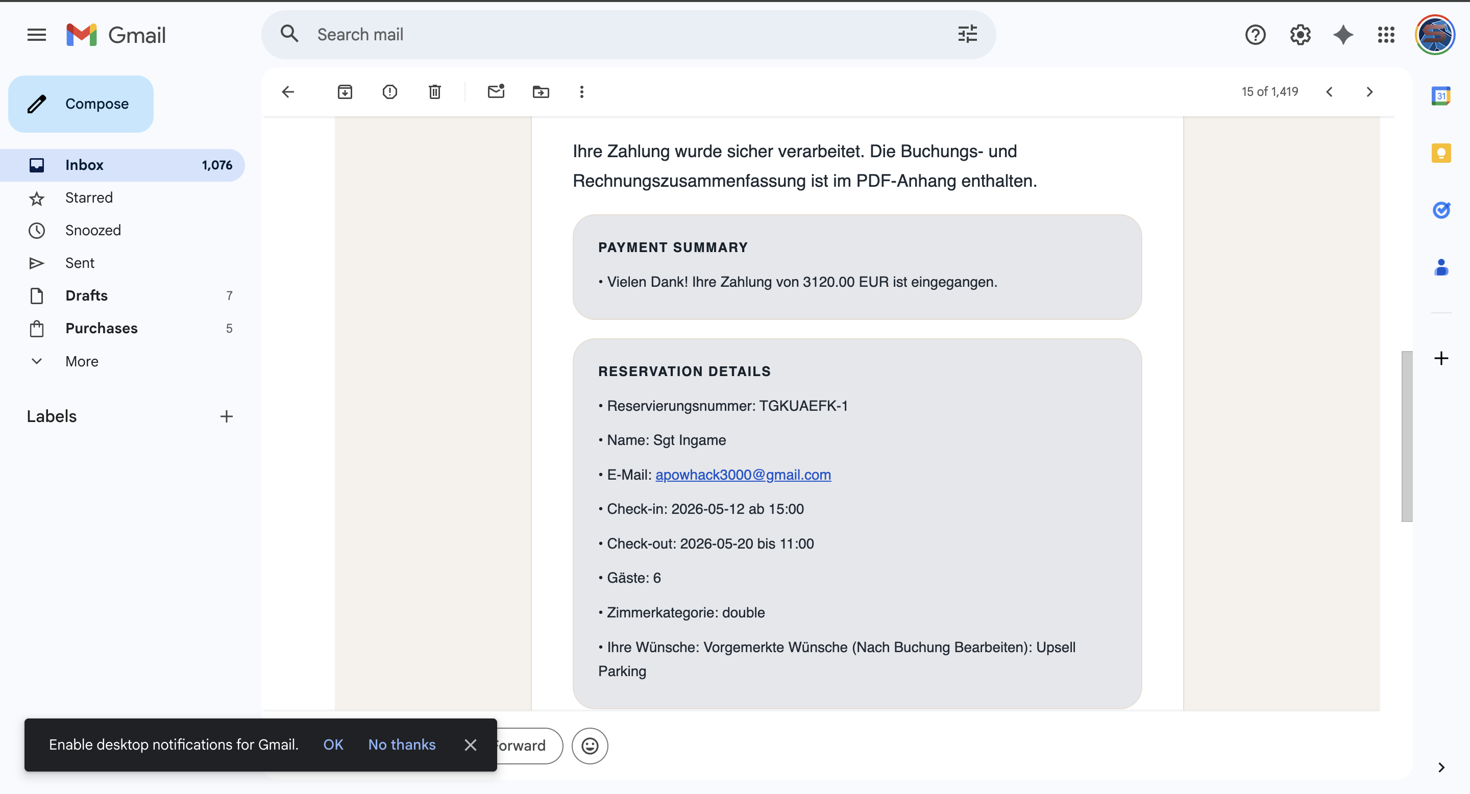Image resolution: width=1470 pixels, height=794 pixels.
Task: Open Sent folder
Action: pos(122,263)
